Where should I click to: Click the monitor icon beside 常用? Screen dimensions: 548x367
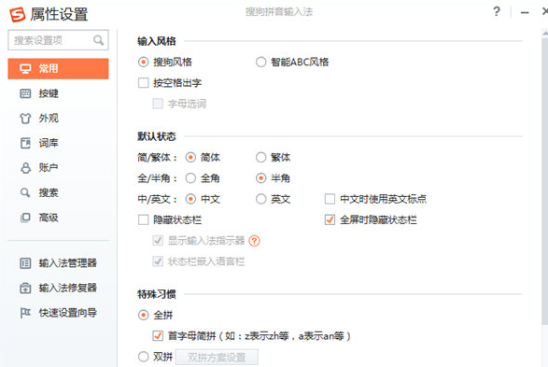click(x=25, y=68)
